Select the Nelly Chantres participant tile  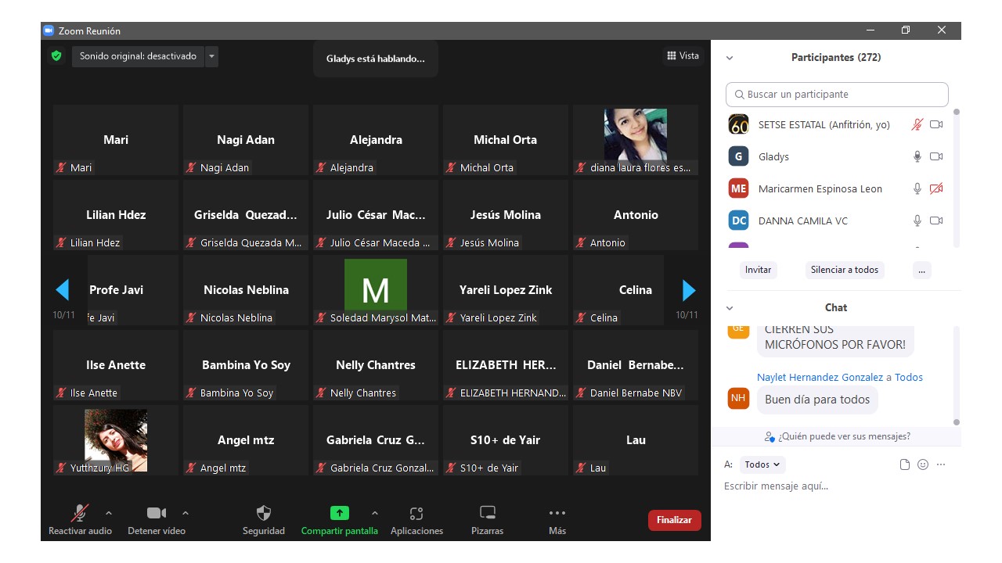pyautogui.click(x=376, y=365)
